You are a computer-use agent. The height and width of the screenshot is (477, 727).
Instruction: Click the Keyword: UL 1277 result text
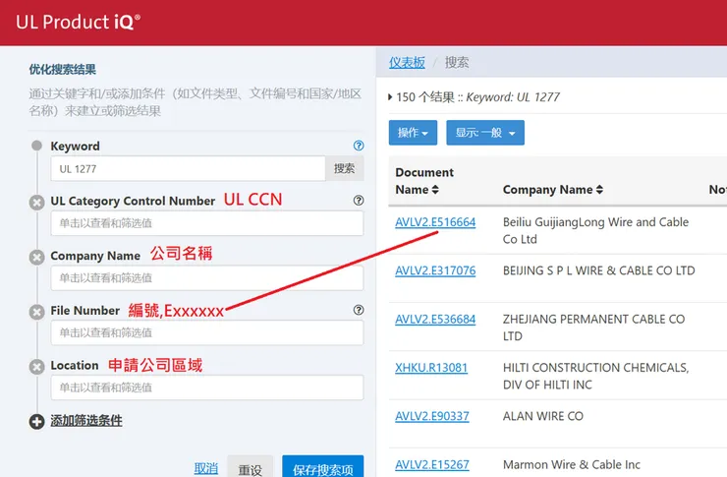point(513,97)
